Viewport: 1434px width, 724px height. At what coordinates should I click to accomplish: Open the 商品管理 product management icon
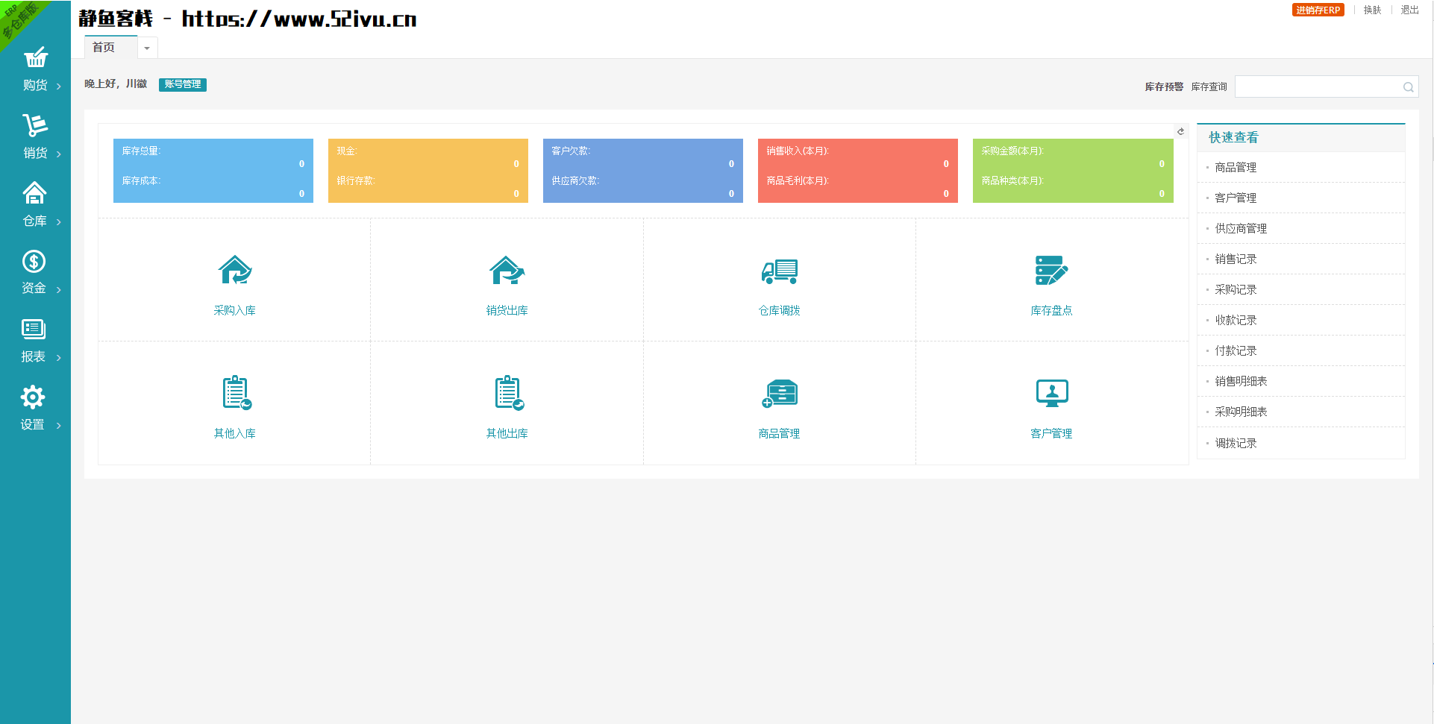(x=780, y=393)
